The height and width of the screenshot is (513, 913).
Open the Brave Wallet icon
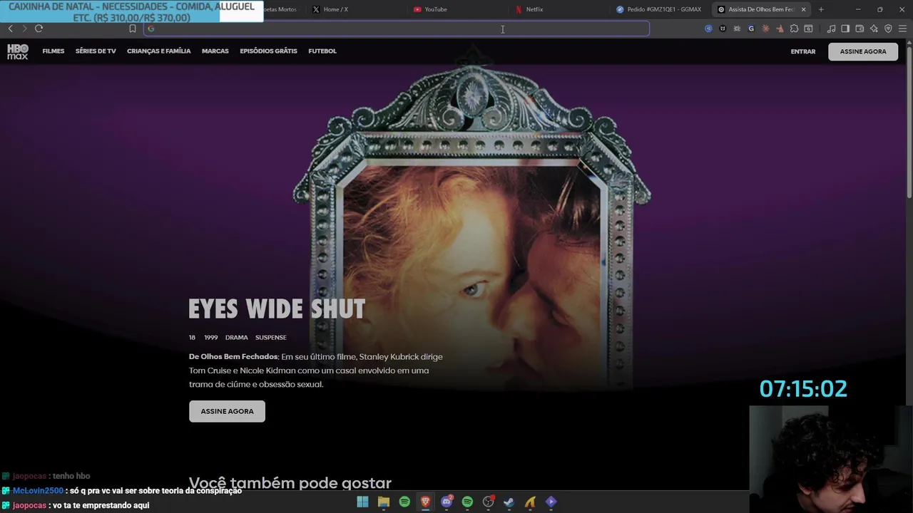[860, 28]
